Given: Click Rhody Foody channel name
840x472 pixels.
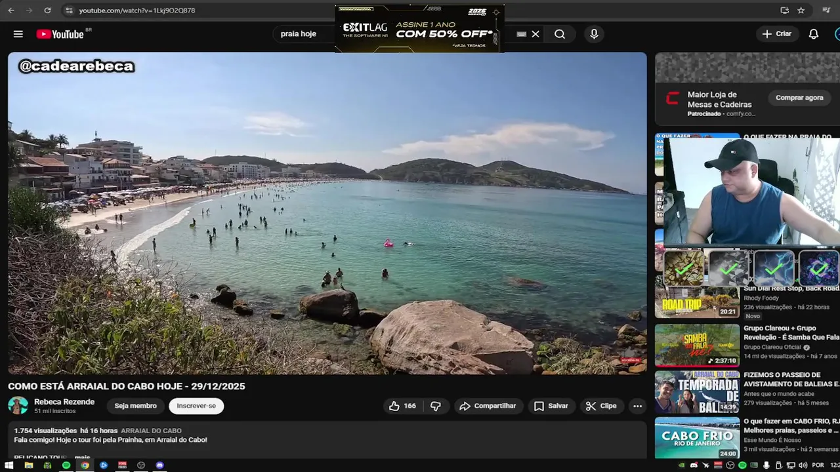Looking at the screenshot, I should tap(761, 298).
